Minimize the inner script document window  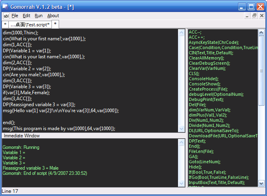point(247,16)
